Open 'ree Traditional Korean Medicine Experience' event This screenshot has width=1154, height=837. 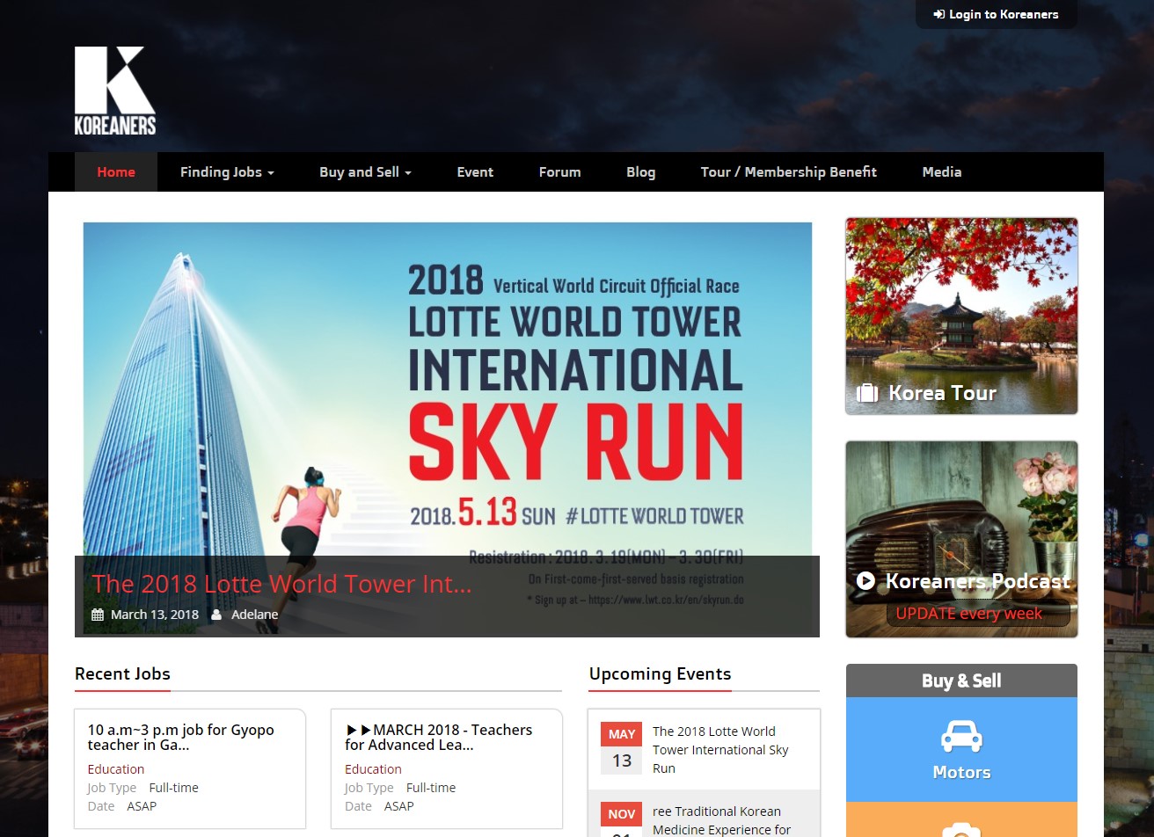pos(722,820)
